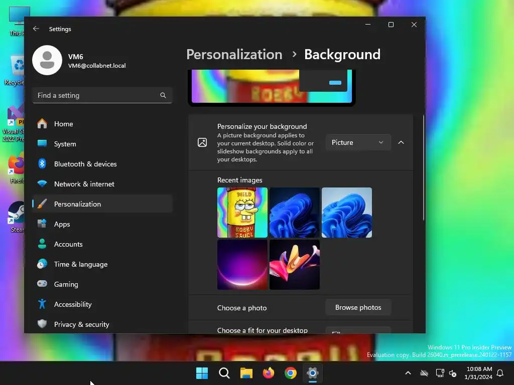Open taskbar Search

click(224, 373)
